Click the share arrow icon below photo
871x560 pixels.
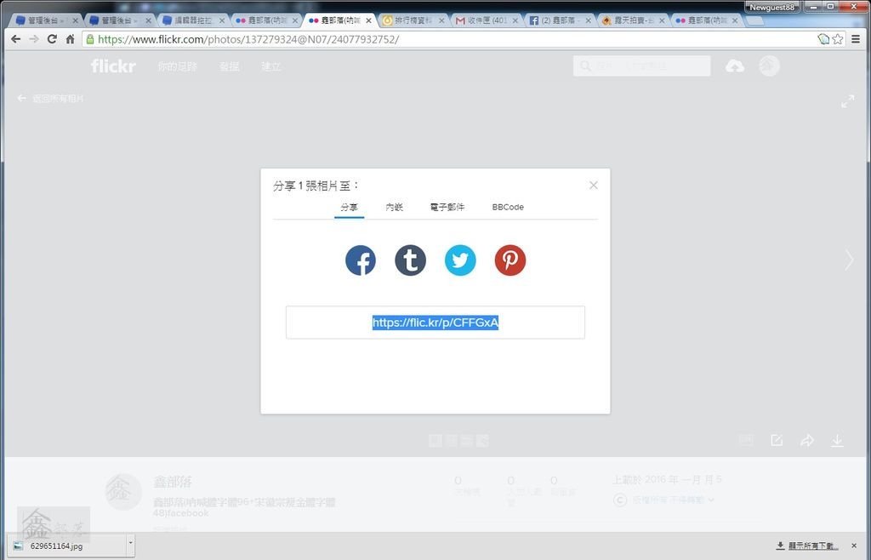807,441
